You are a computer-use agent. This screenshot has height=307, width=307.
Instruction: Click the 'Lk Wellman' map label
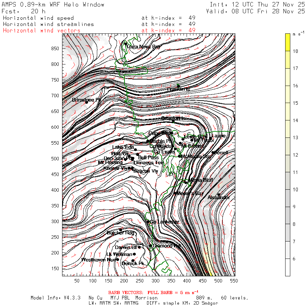click(119, 254)
